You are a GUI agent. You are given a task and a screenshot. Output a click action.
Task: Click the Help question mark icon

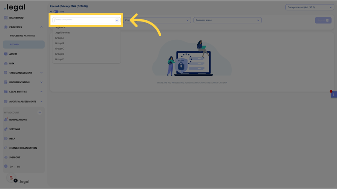point(6,139)
